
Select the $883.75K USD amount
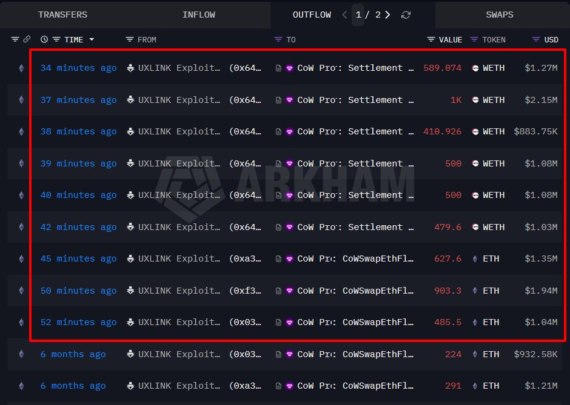pos(535,131)
